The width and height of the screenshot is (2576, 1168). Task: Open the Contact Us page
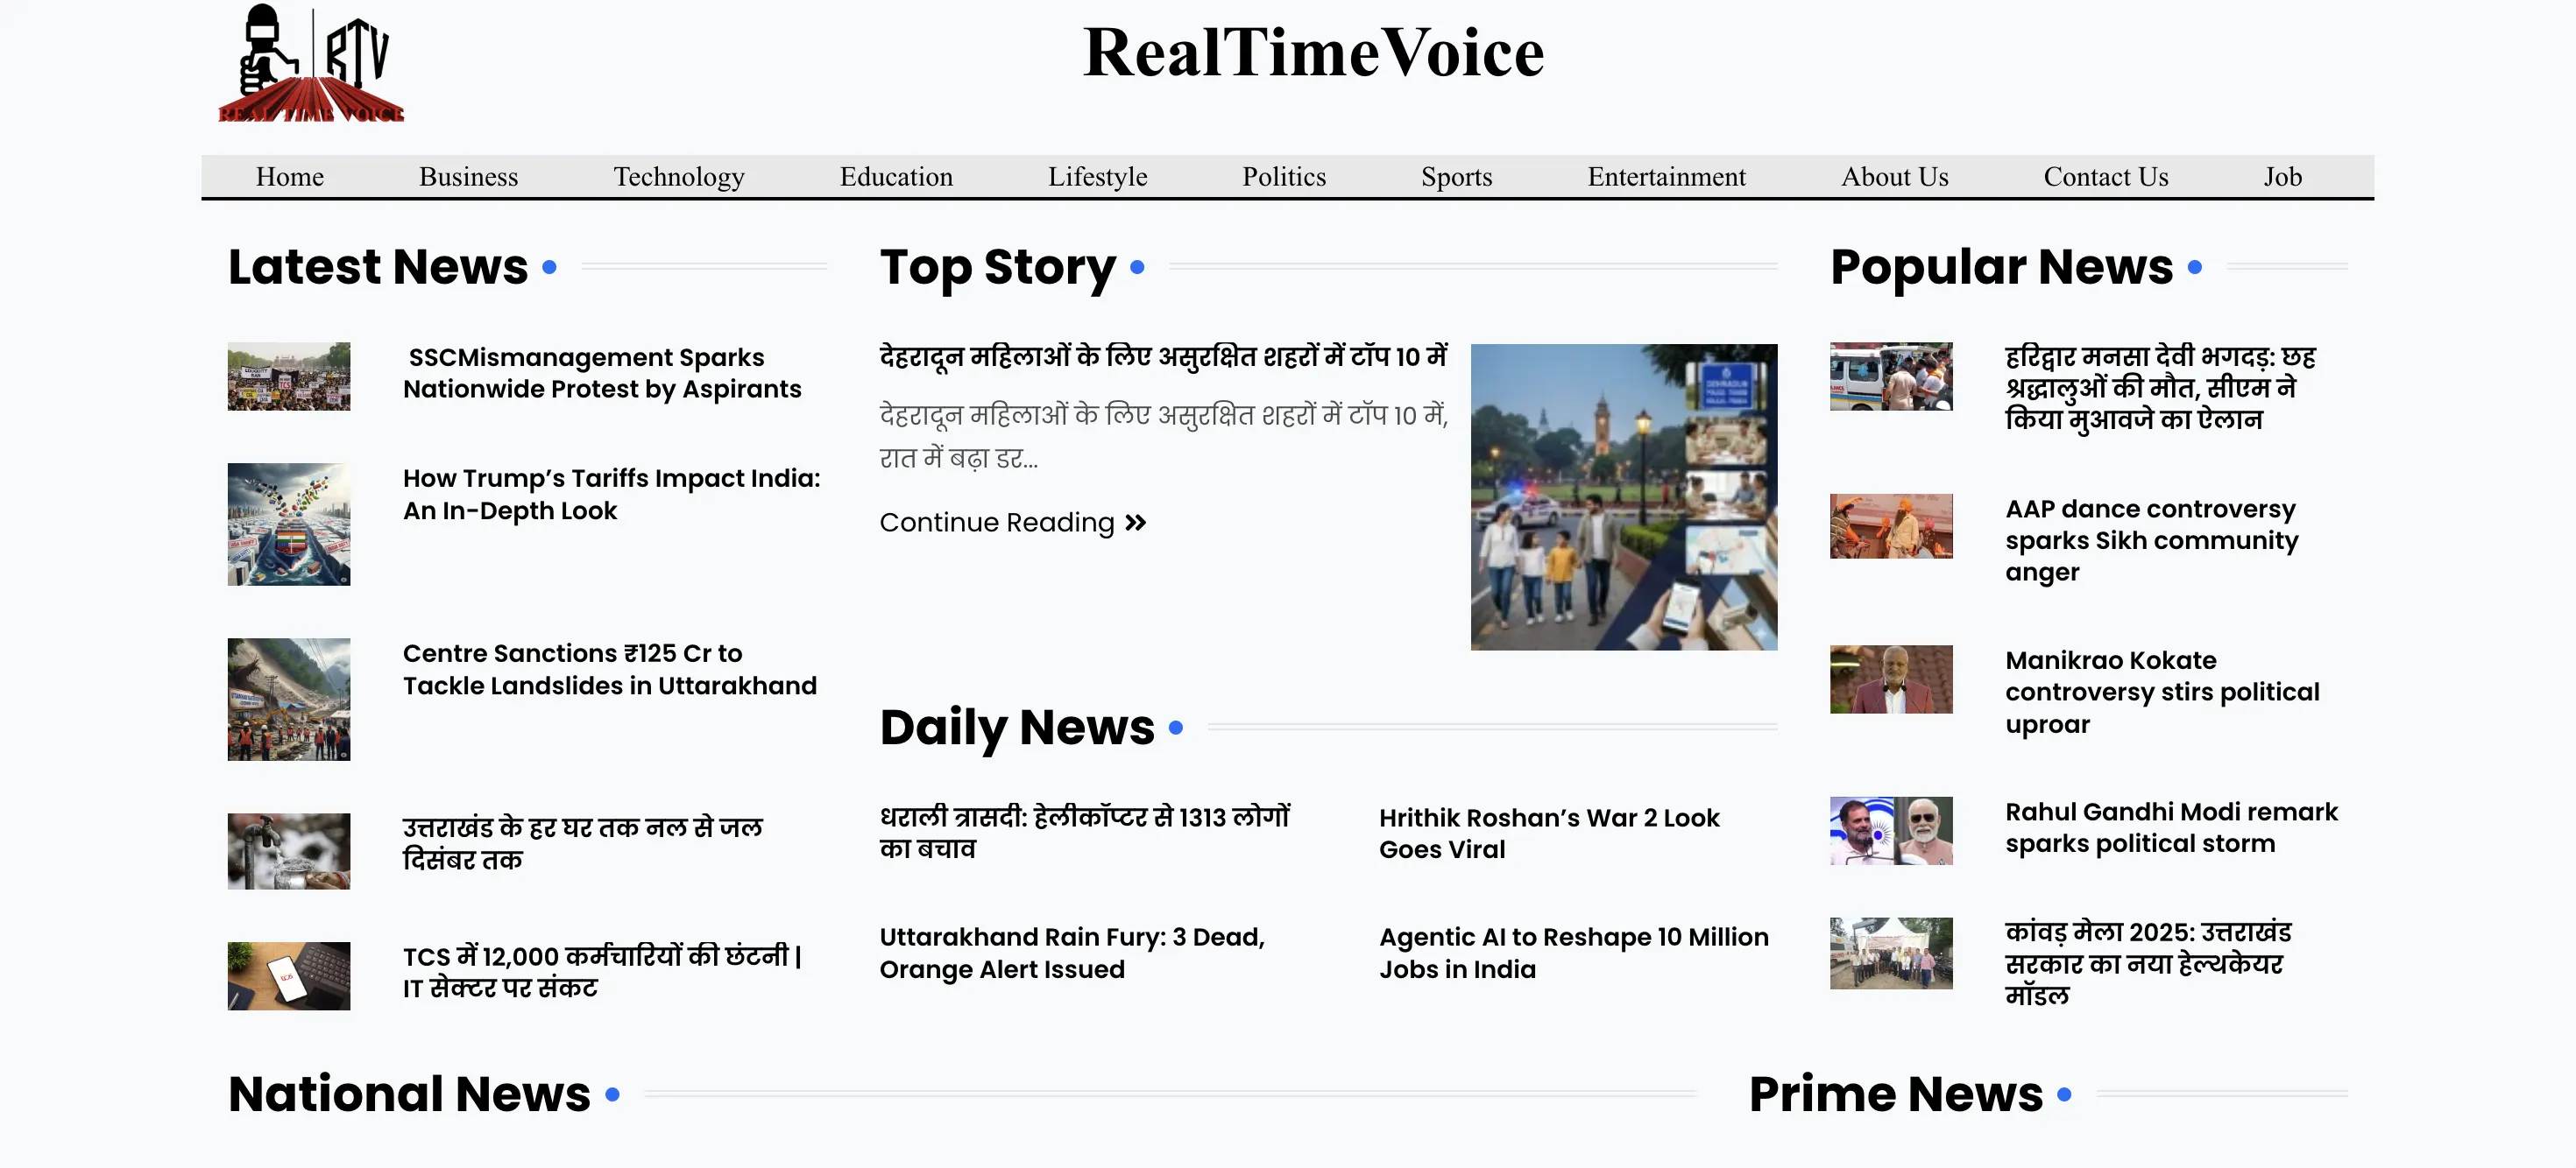tap(2105, 177)
